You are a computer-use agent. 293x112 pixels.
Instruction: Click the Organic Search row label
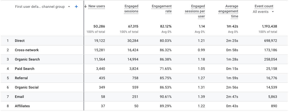(x=27, y=59)
